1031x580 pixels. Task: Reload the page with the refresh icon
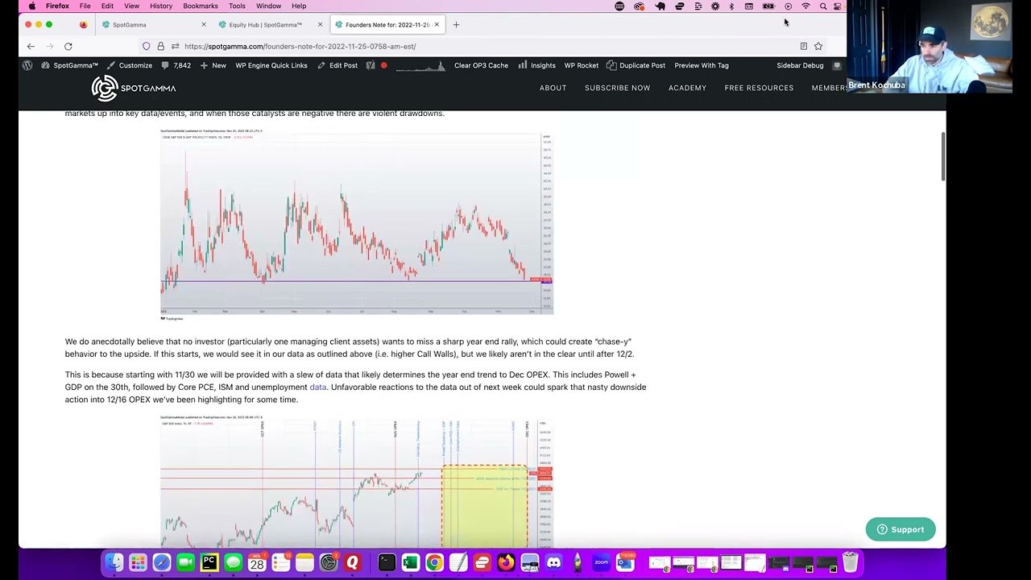[68, 47]
